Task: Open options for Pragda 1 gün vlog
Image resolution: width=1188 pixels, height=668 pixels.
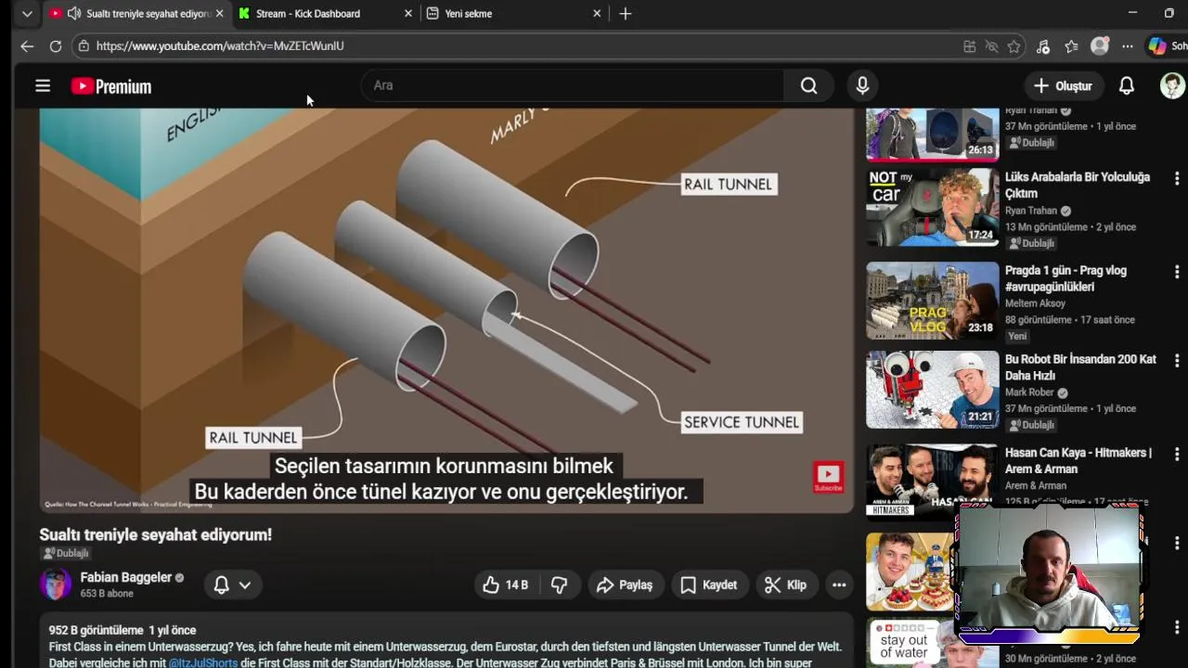Action: click(1176, 272)
